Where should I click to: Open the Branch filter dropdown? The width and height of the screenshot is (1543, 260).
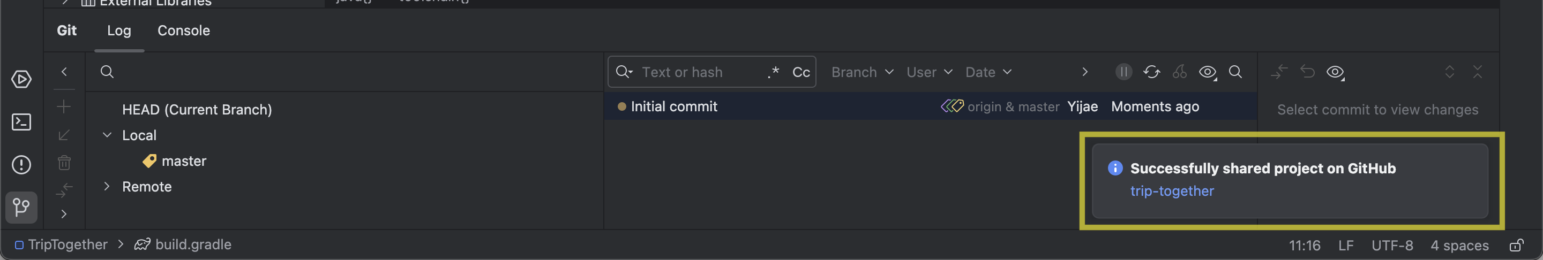862,72
